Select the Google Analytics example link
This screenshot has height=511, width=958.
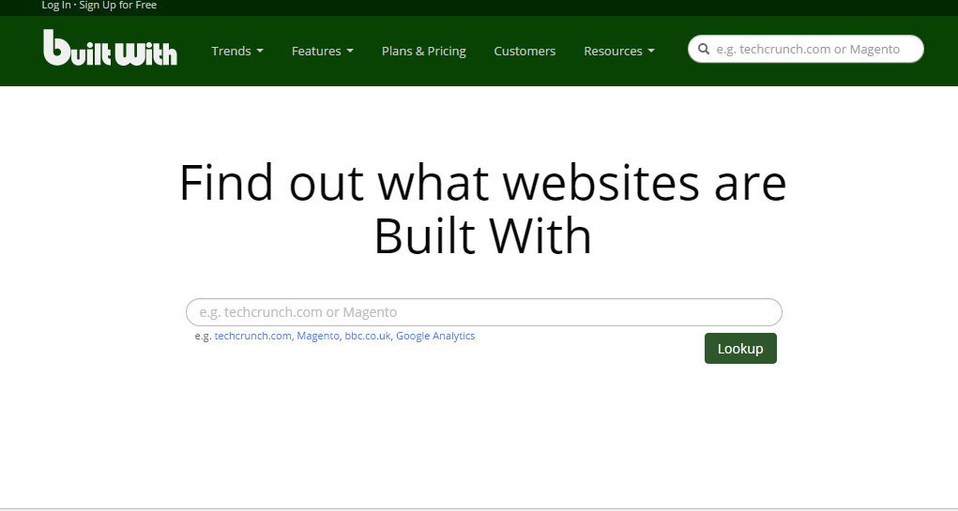coord(435,336)
